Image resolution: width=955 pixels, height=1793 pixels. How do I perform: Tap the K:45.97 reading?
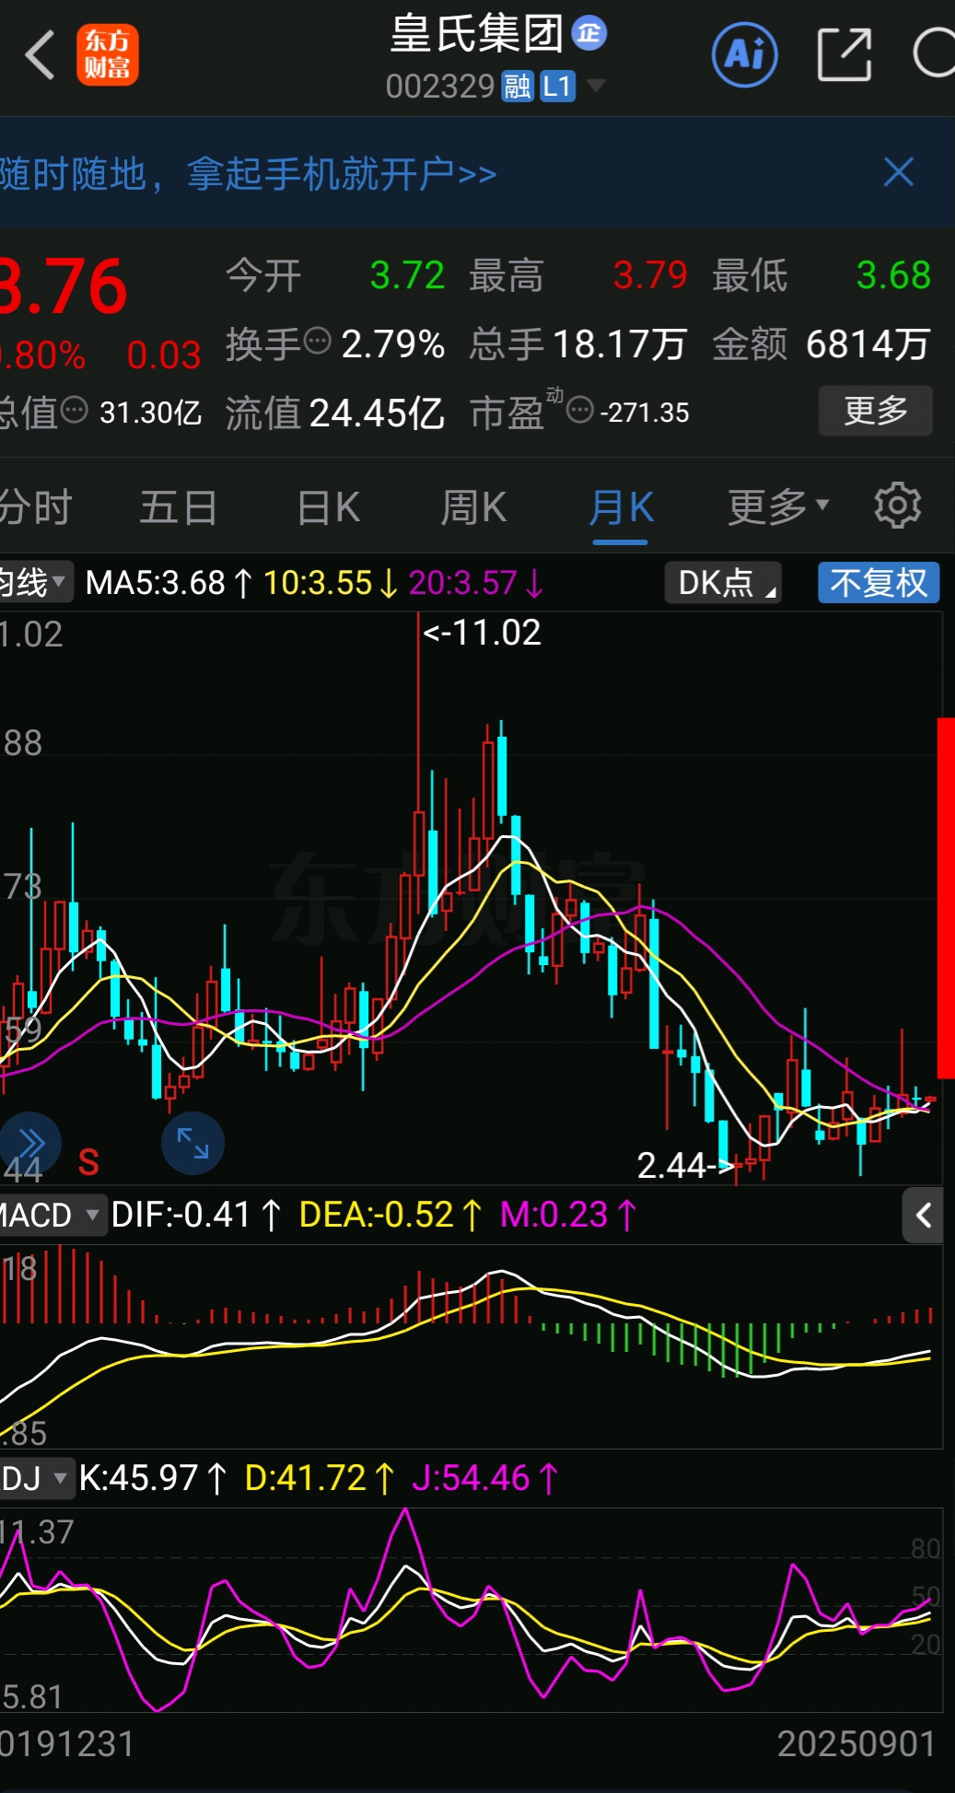(153, 1478)
